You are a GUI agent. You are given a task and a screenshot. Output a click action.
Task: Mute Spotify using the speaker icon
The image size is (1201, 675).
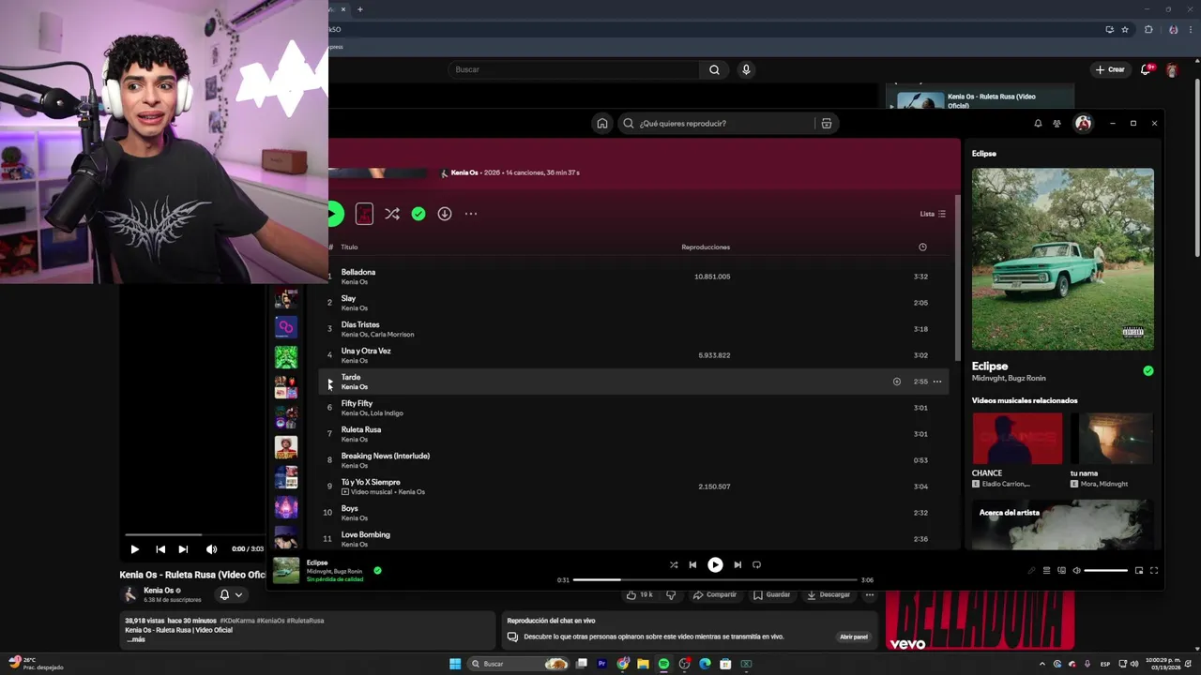[1076, 570]
